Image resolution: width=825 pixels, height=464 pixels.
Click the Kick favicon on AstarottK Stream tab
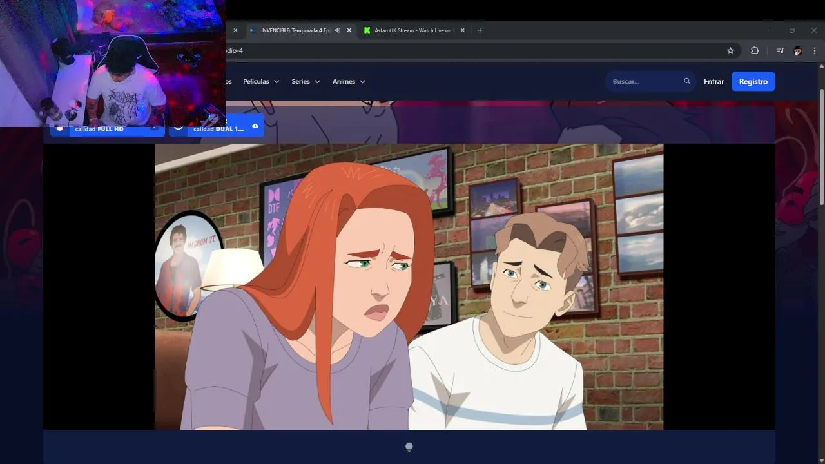pyautogui.click(x=367, y=30)
